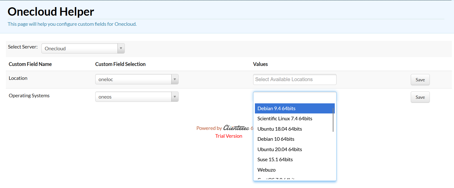Click the Operating Systems values search box
This screenshot has width=454, height=188.
295,97
